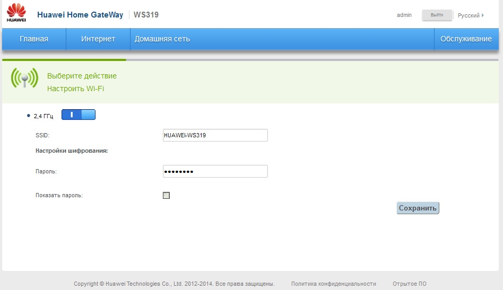Click the green Wi-Fi antenna icon
503x290 pixels.
24,78
